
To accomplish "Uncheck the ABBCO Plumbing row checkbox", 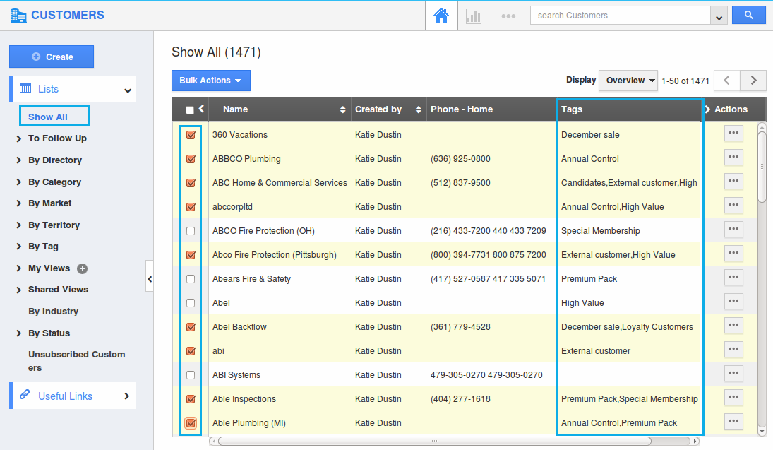I will click(x=191, y=159).
